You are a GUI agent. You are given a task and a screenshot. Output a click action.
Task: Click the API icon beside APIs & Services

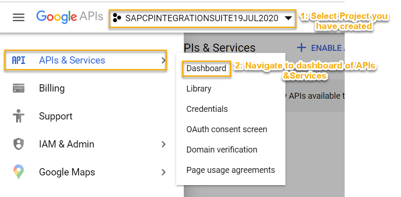click(x=19, y=61)
